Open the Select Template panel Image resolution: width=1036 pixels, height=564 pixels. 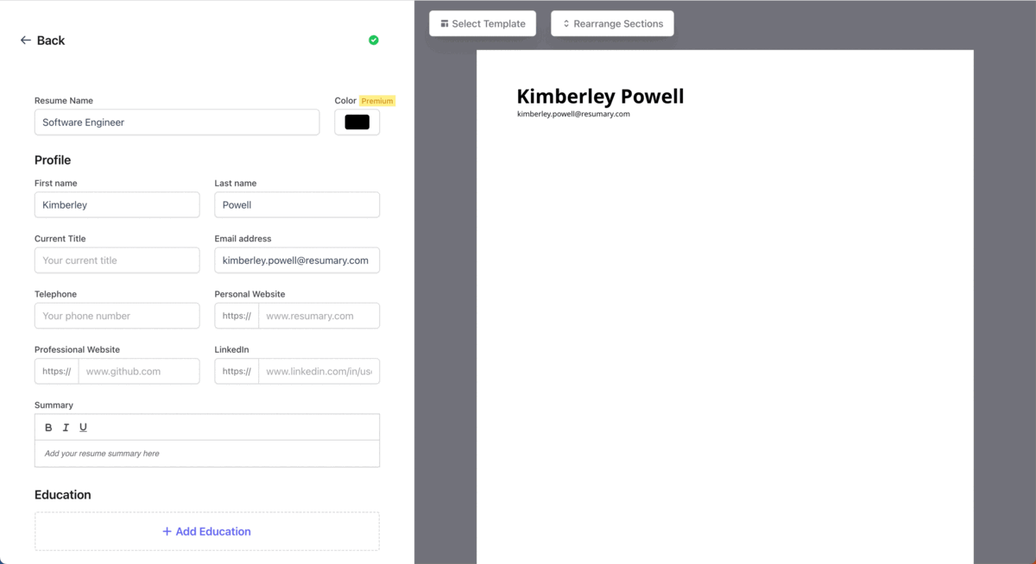[483, 23]
